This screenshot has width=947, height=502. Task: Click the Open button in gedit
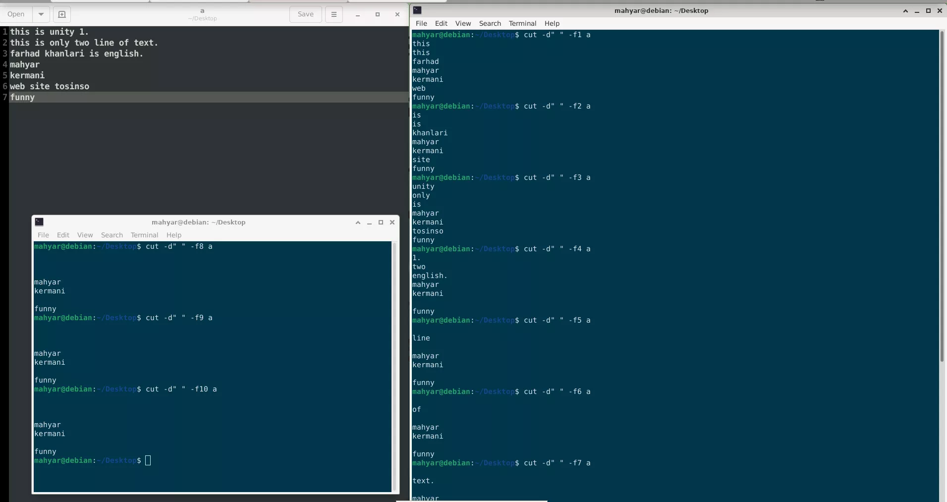click(16, 14)
